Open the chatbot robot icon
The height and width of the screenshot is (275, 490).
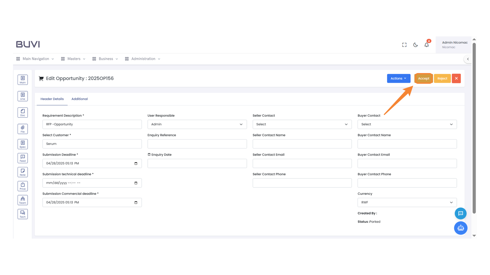tap(460, 228)
